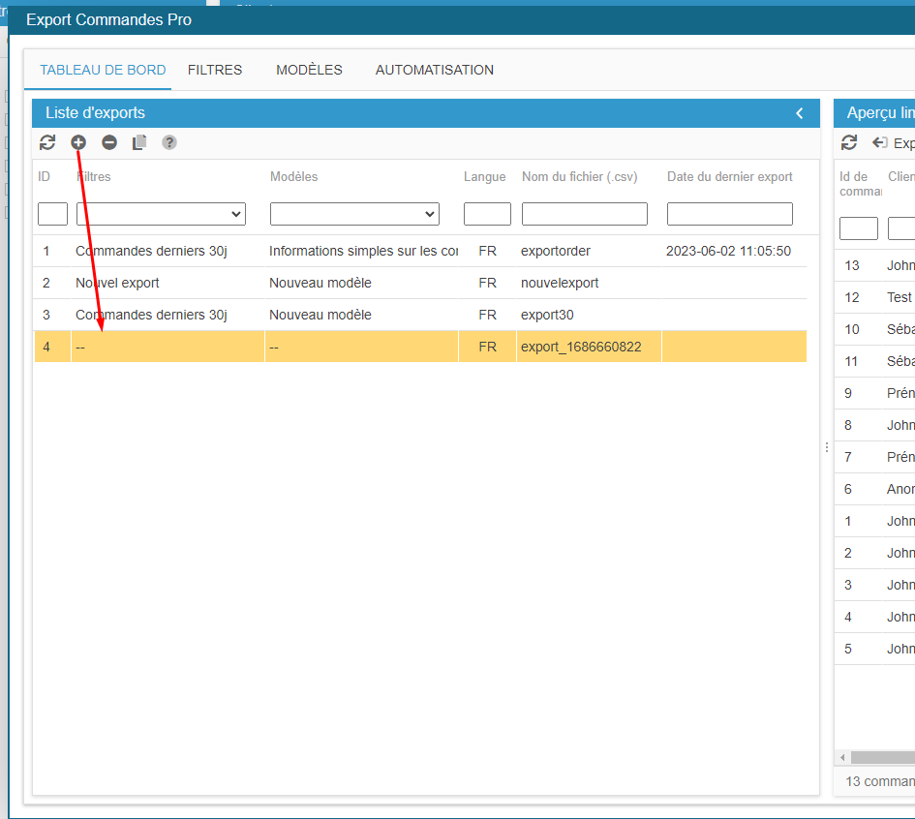The image size is (915, 819).
Task: Click the ID filter box in exports list
Action: point(52,214)
